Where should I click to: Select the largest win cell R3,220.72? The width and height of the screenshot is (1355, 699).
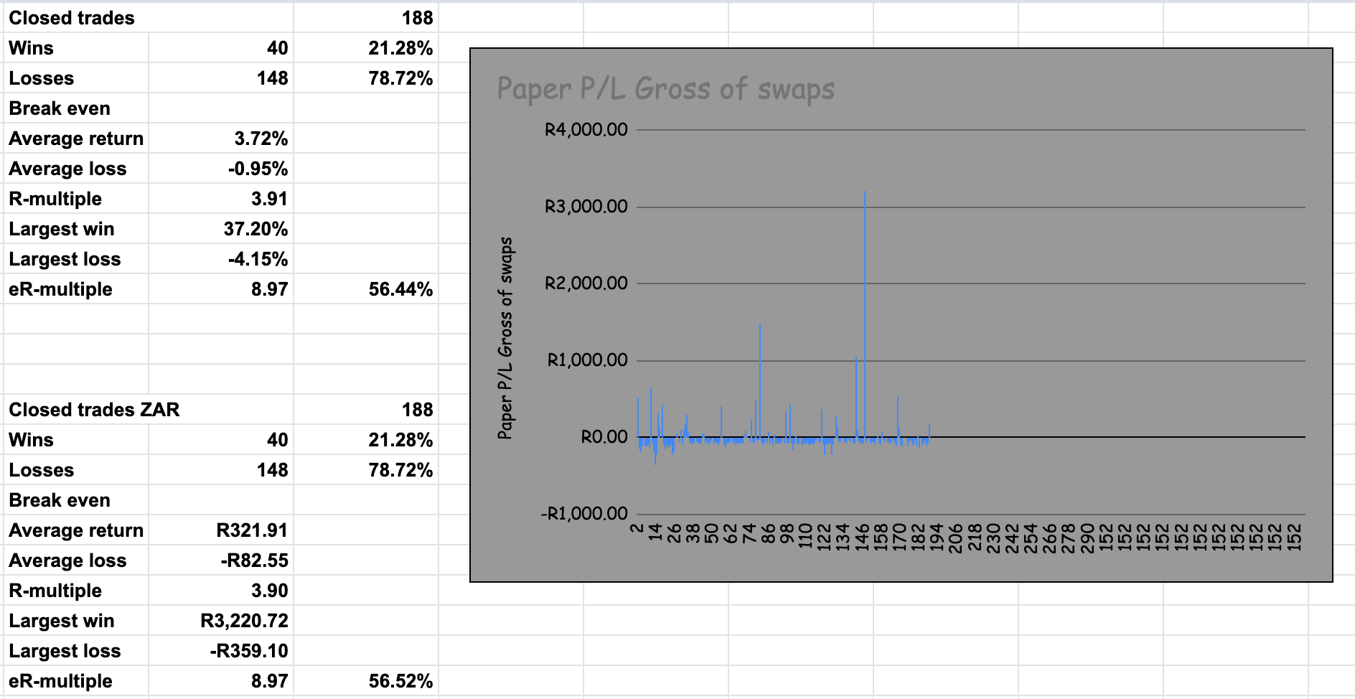(243, 621)
